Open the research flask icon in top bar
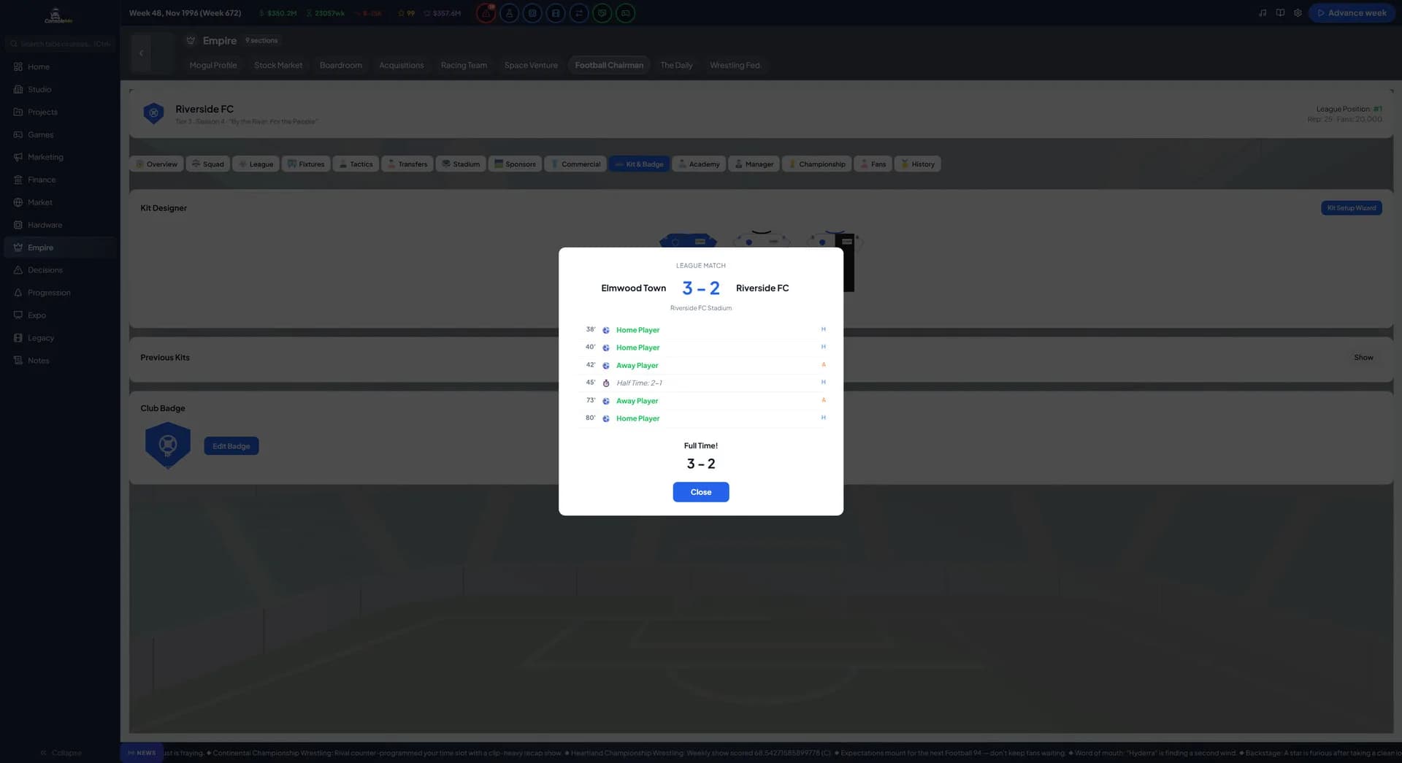Screen dimensions: 1402x763 click(509, 13)
